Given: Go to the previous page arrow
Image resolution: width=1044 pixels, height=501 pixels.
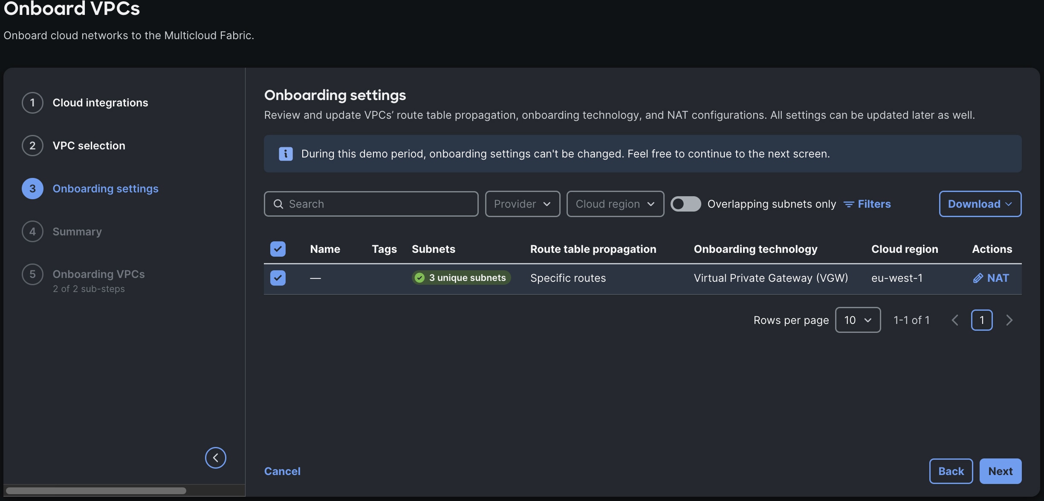Looking at the screenshot, I should click(x=955, y=320).
